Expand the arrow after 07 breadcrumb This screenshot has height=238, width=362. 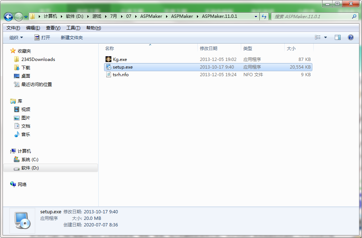coord(136,16)
